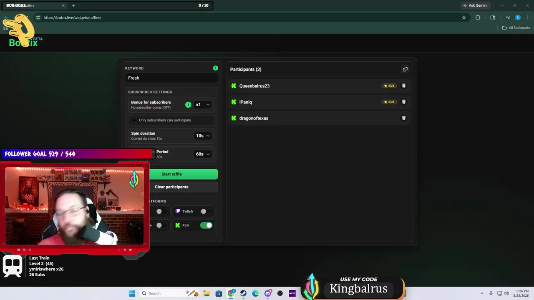
Task: Open OBS Studio from the taskbar
Action: [x=280, y=293]
